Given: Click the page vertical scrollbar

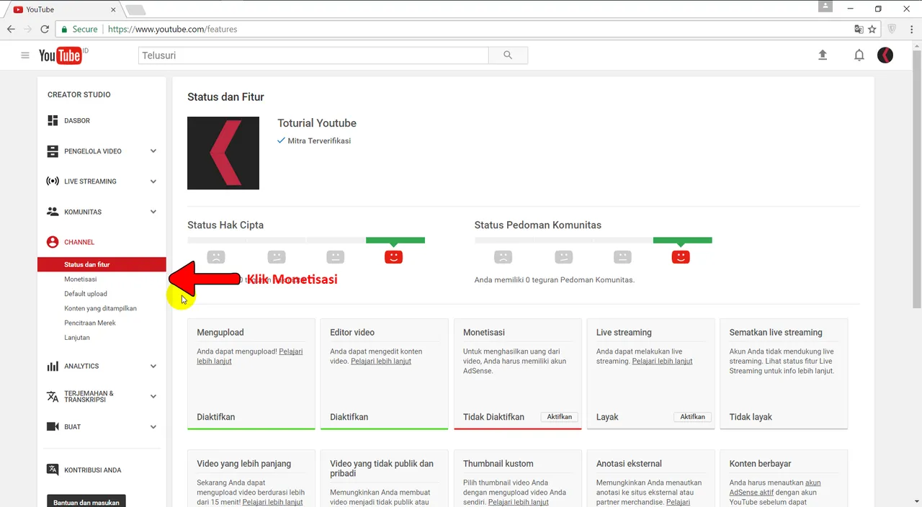Looking at the screenshot, I should pyautogui.click(x=916, y=180).
